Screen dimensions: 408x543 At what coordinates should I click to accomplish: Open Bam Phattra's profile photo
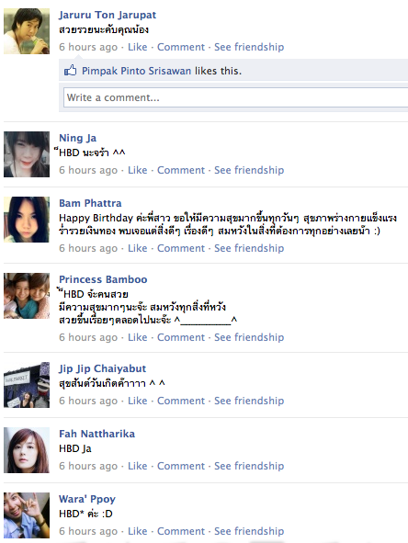[27, 220]
